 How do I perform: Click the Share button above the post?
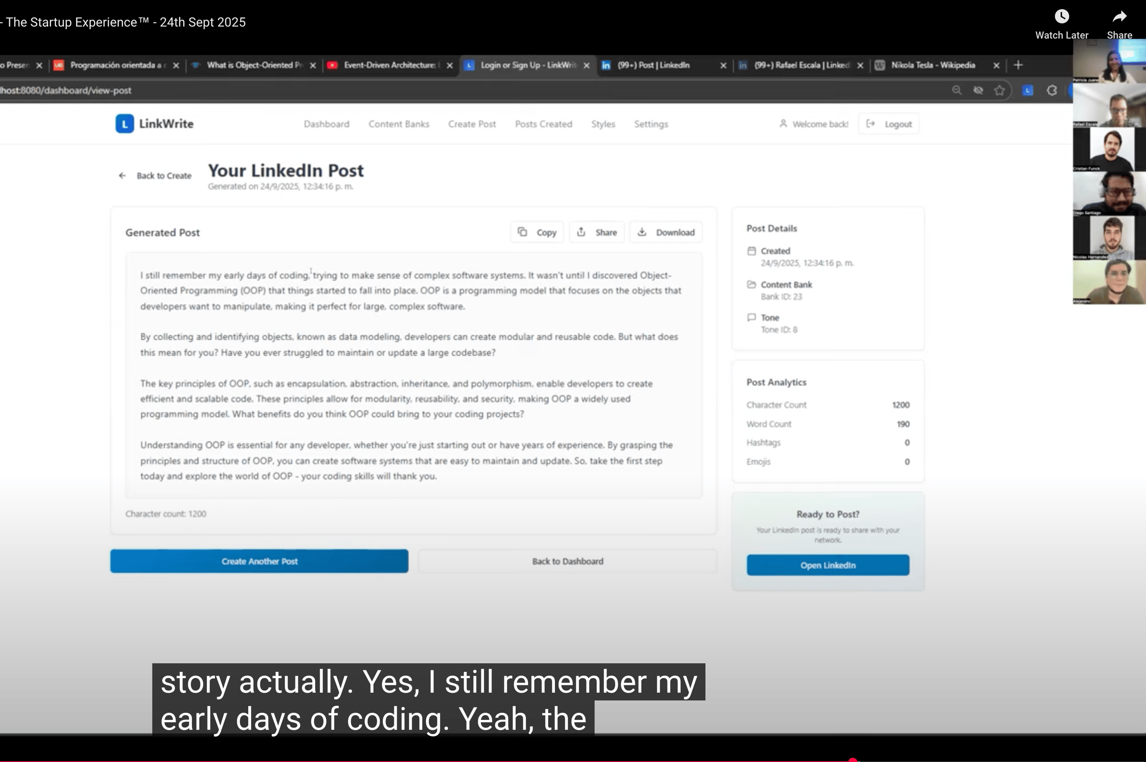(596, 232)
